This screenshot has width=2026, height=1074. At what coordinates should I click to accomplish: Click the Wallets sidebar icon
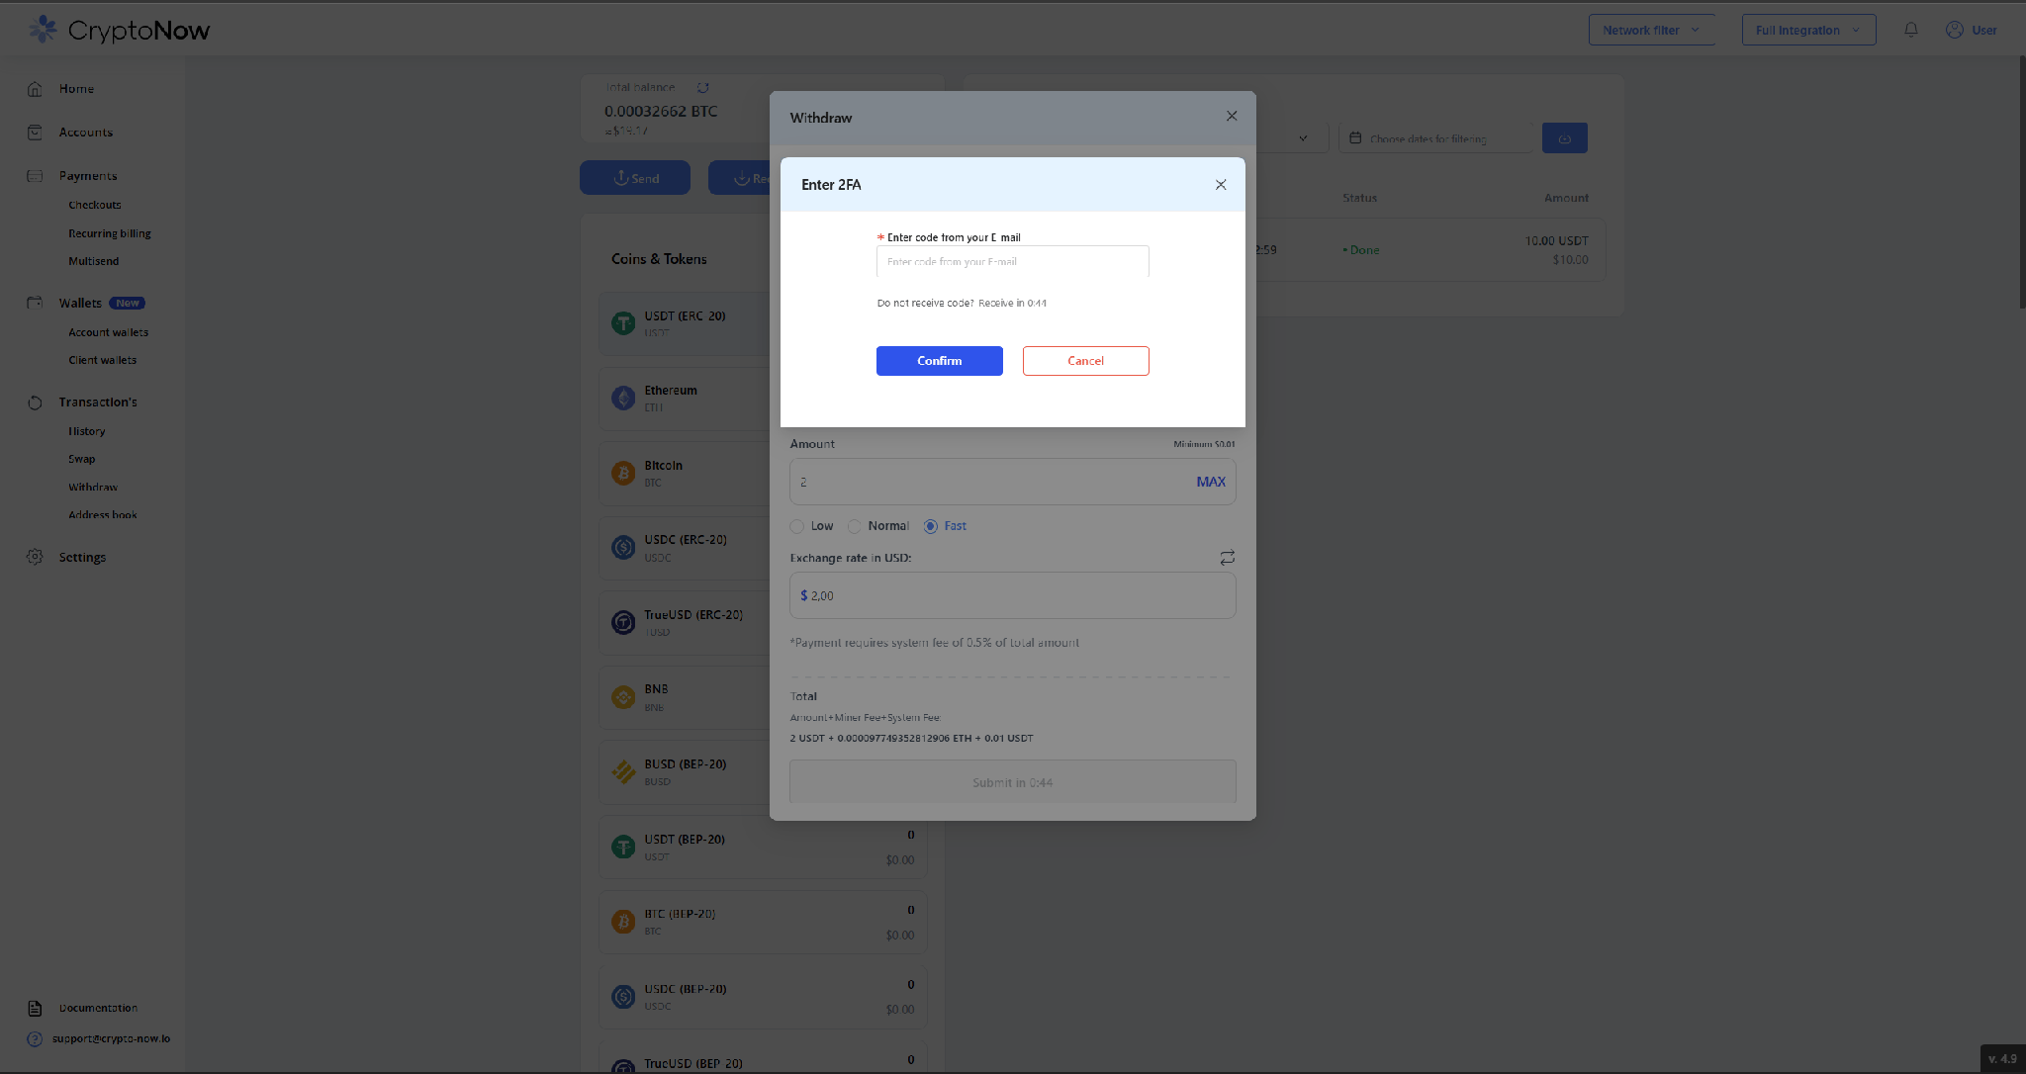[35, 303]
